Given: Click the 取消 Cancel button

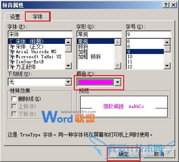Looking at the screenshot, I should pos(159,154).
